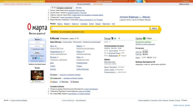
Task: Open the 'Сегодня в блогах' heading
Action: 57,86
